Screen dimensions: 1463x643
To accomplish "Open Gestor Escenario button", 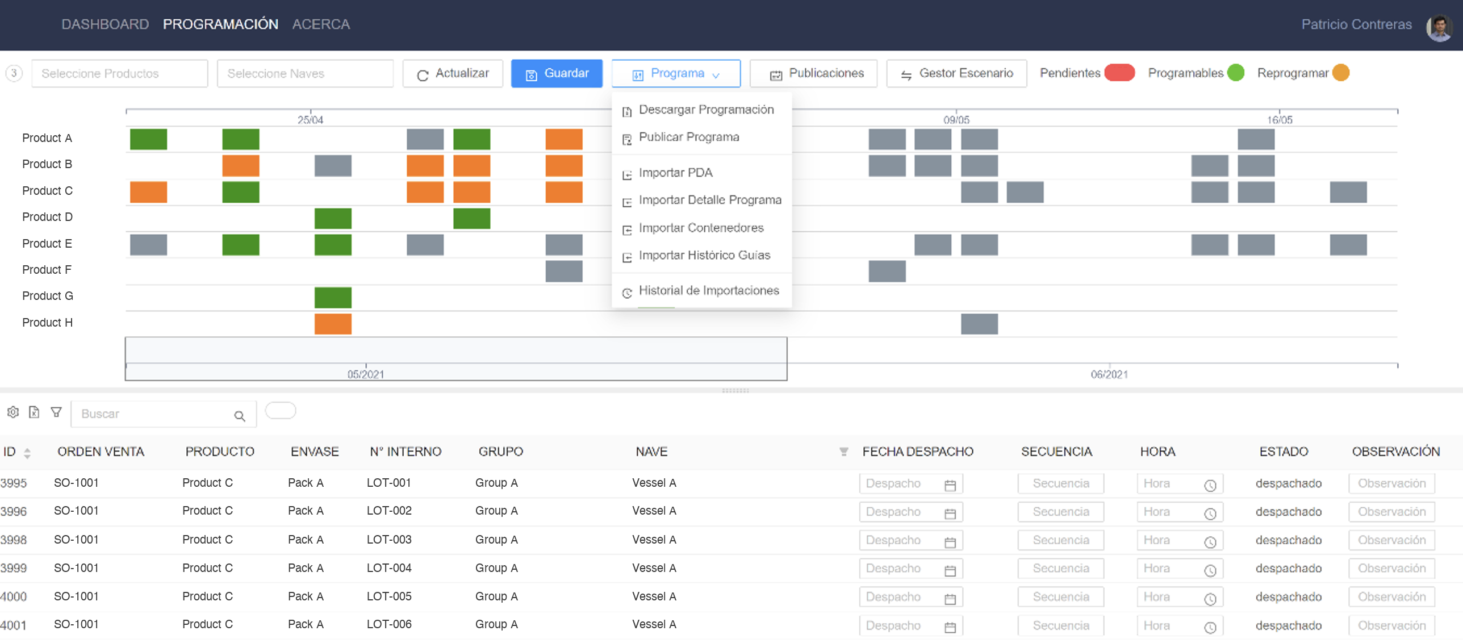I will click(956, 73).
